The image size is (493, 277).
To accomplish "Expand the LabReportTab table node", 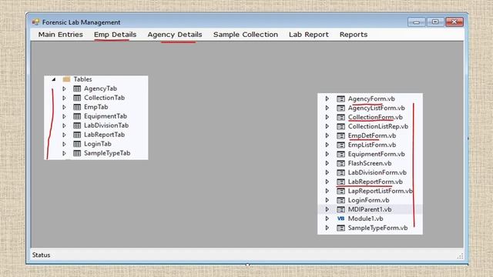I will point(64,135).
